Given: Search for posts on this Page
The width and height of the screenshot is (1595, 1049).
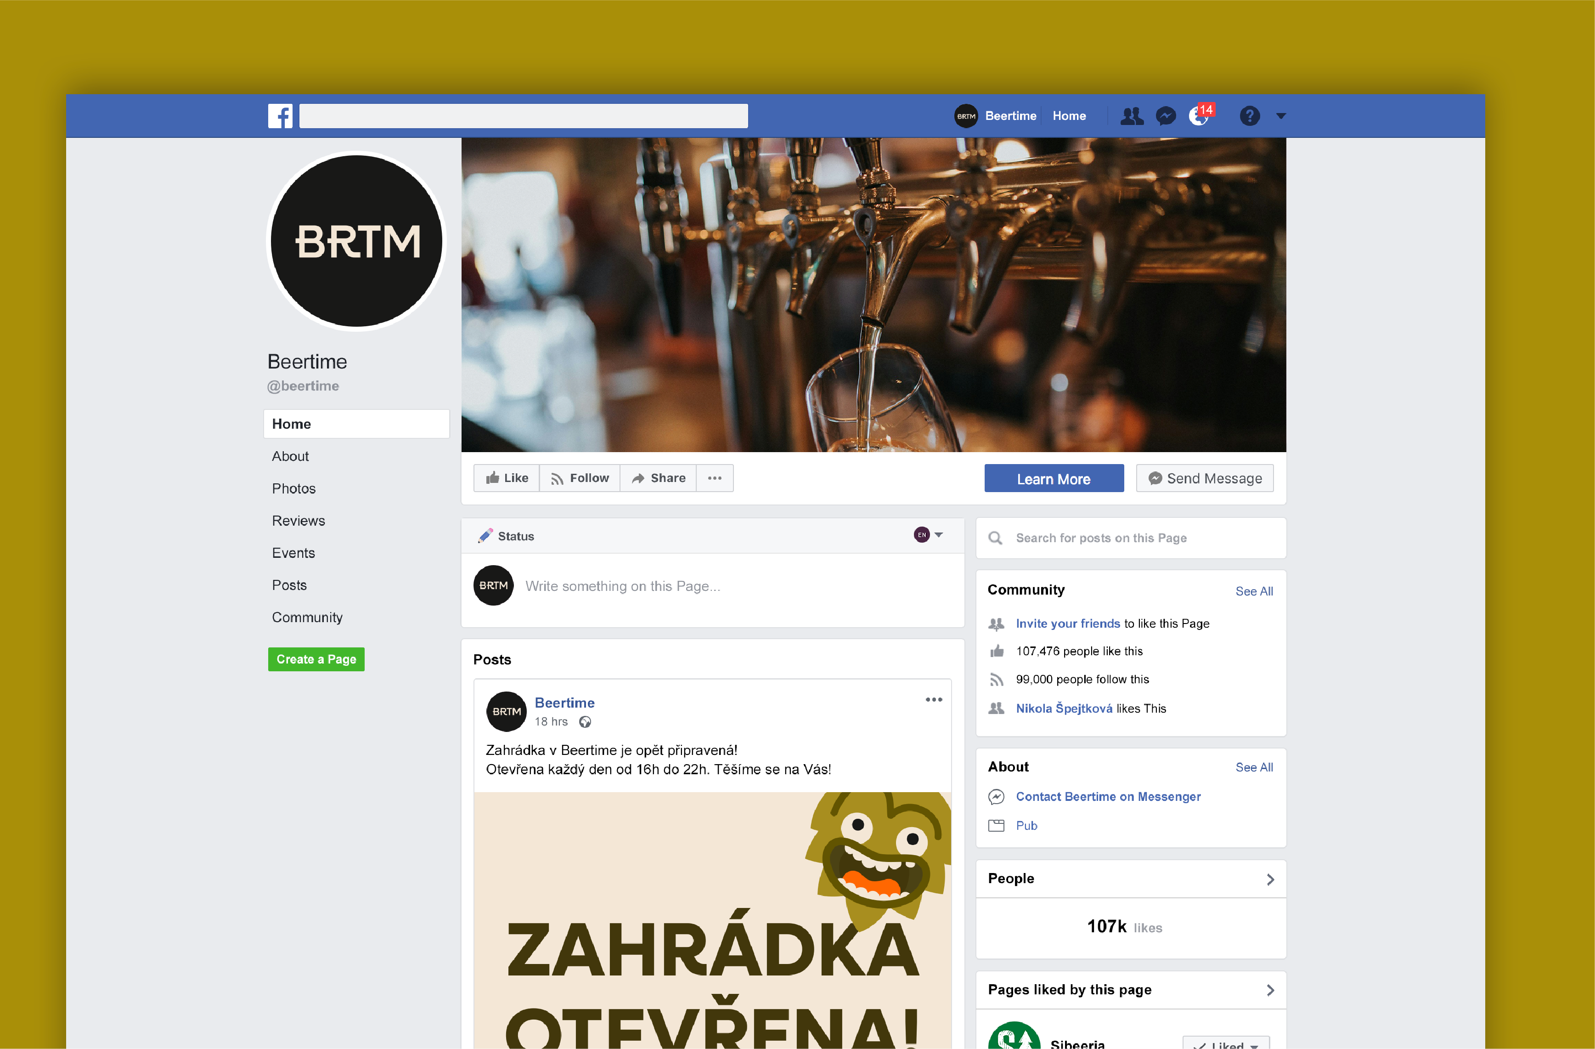Looking at the screenshot, I should [1131, 538].
